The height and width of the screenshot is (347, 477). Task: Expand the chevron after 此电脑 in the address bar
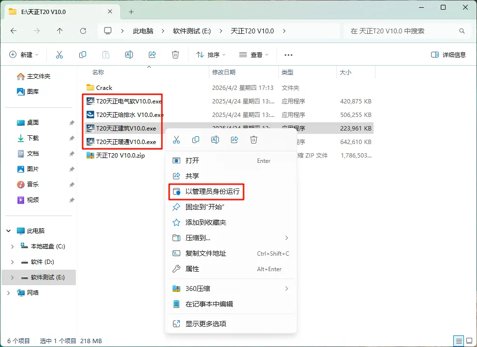coord(163,31)
